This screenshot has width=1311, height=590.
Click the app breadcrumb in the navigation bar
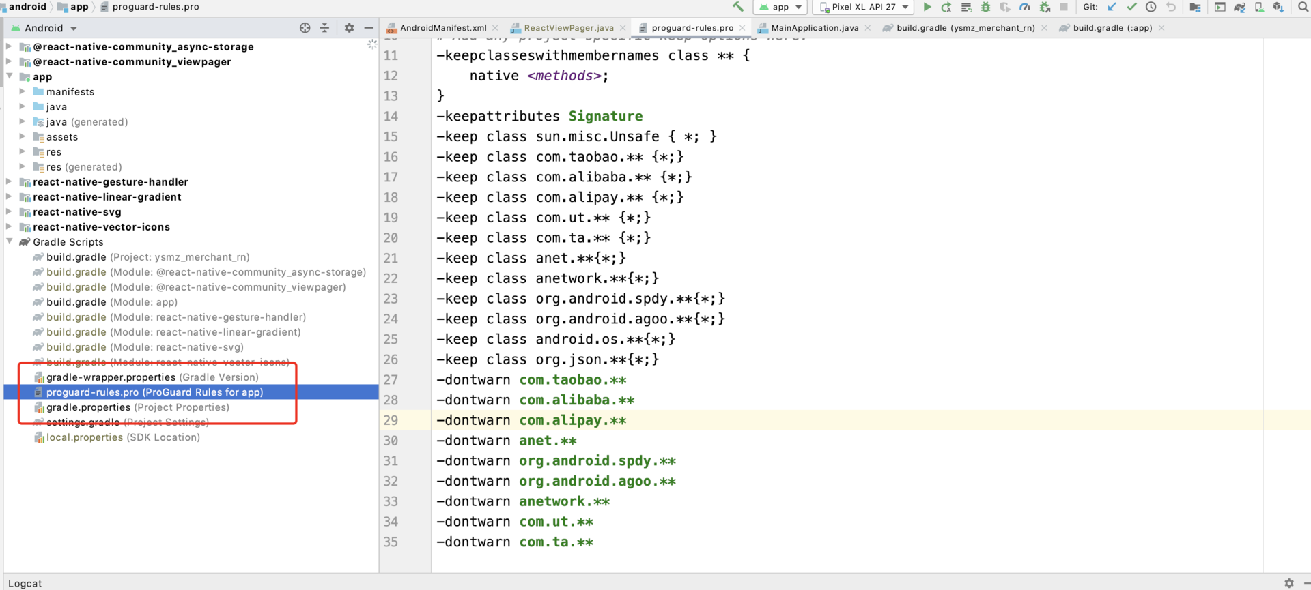pyautogui.click(x=74, y=7)
